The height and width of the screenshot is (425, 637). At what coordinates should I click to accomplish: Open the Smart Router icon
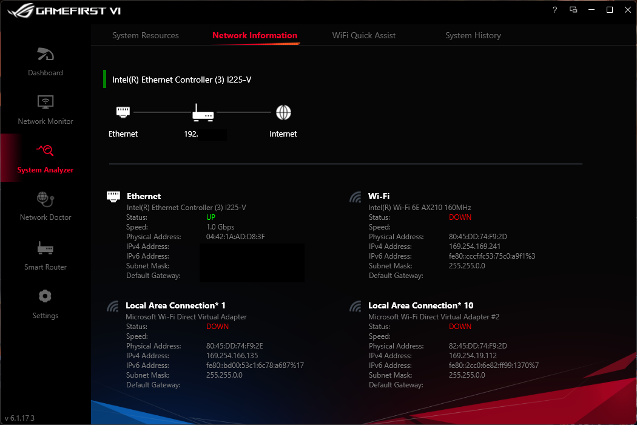(45, 248)
